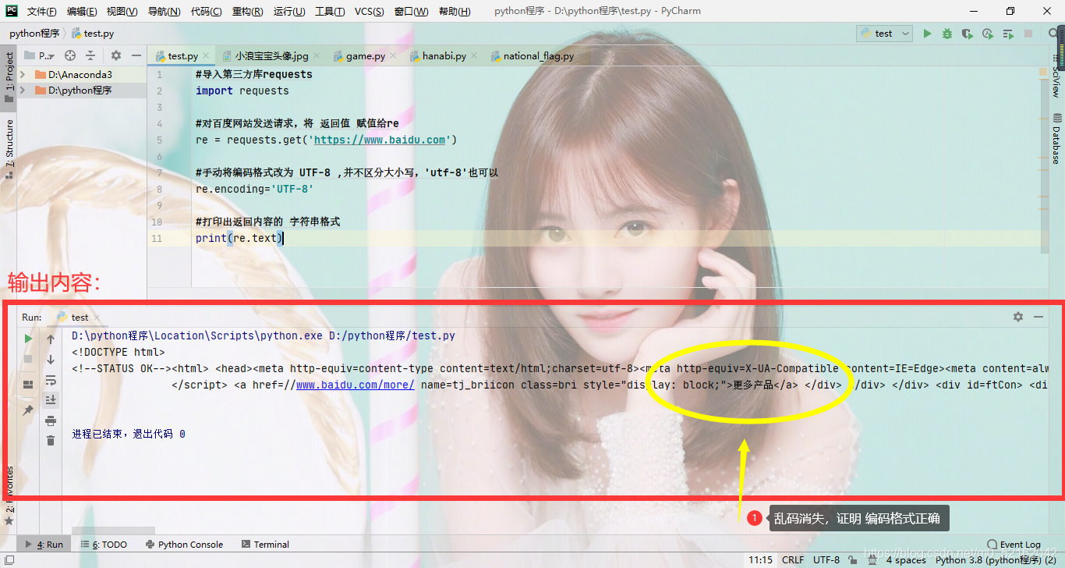
Task: Run the 'test' configuration from the top toolbar
Action: tap(927, 34)
